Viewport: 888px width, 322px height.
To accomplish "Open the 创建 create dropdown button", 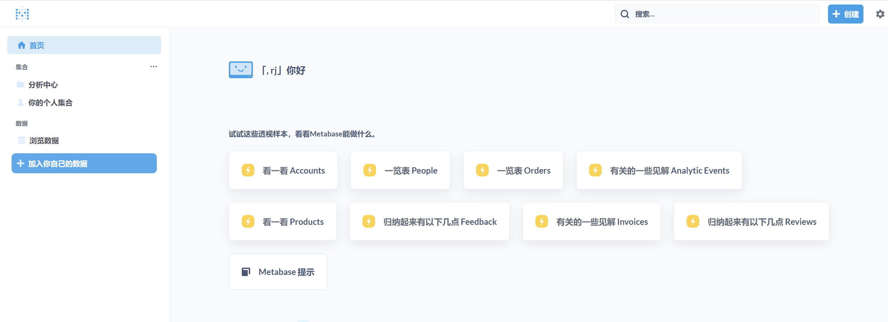I will [845, 14].
